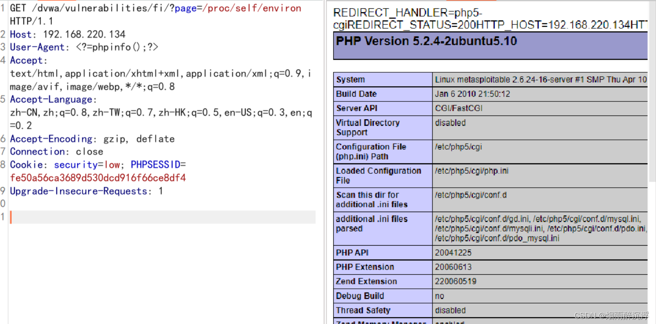The height and width of the screenshot is (324, 656).
Task: Click additional .ini files parsed label
Action: 372,223
